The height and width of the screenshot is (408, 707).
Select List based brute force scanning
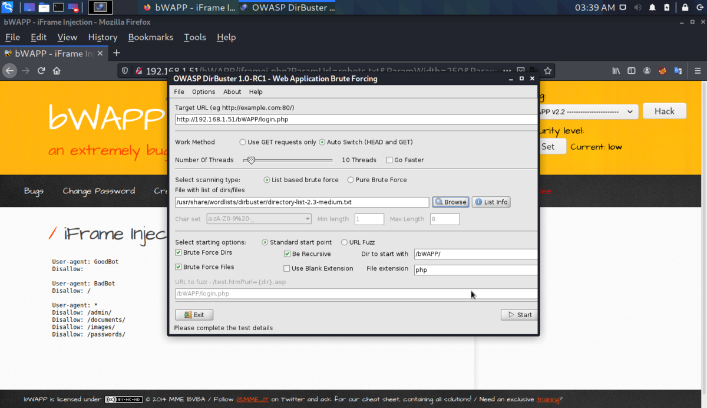267,180
